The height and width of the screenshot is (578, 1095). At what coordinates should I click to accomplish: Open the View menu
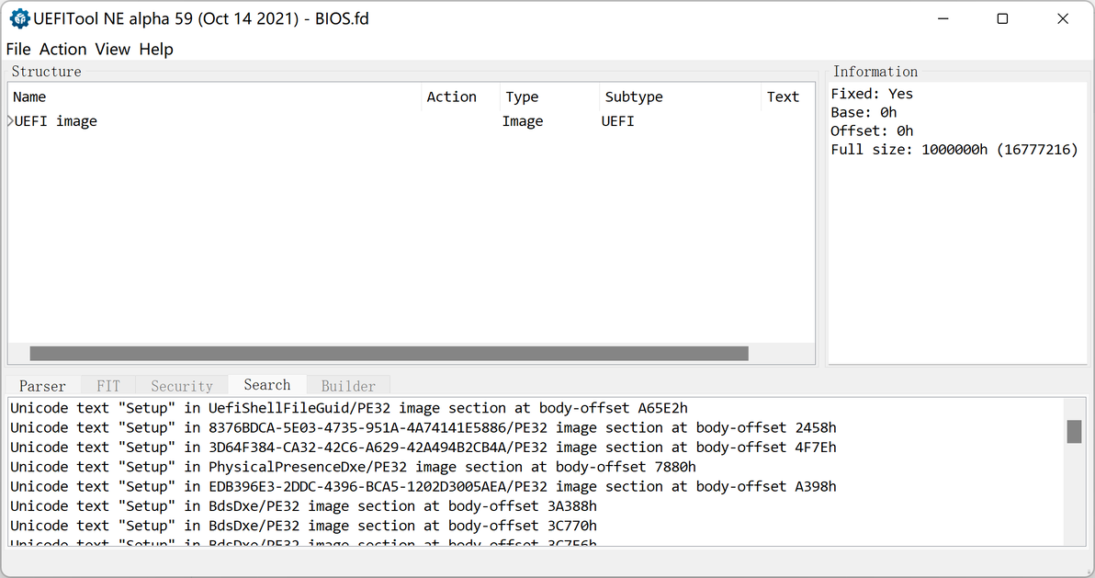click(x=112, y=50)
